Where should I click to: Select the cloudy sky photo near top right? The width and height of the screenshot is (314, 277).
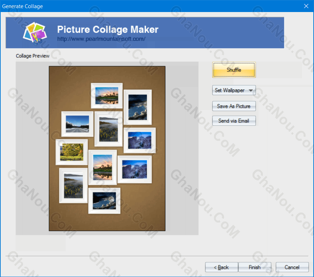click(138, 107)
